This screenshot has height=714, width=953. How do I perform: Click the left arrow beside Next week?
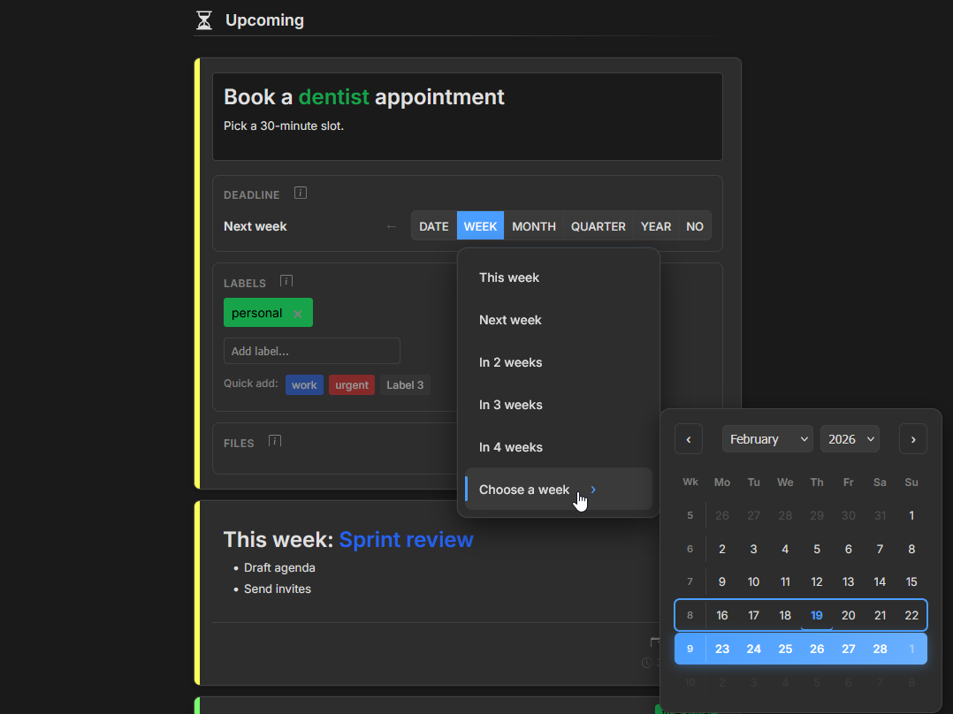coord(392,226)
